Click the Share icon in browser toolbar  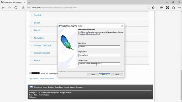pos(173,8)
